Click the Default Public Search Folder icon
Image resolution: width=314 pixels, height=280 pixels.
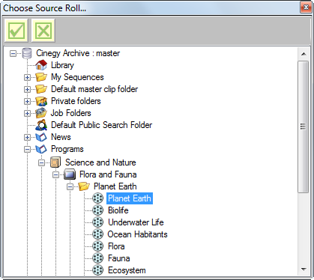coord(41,125)
